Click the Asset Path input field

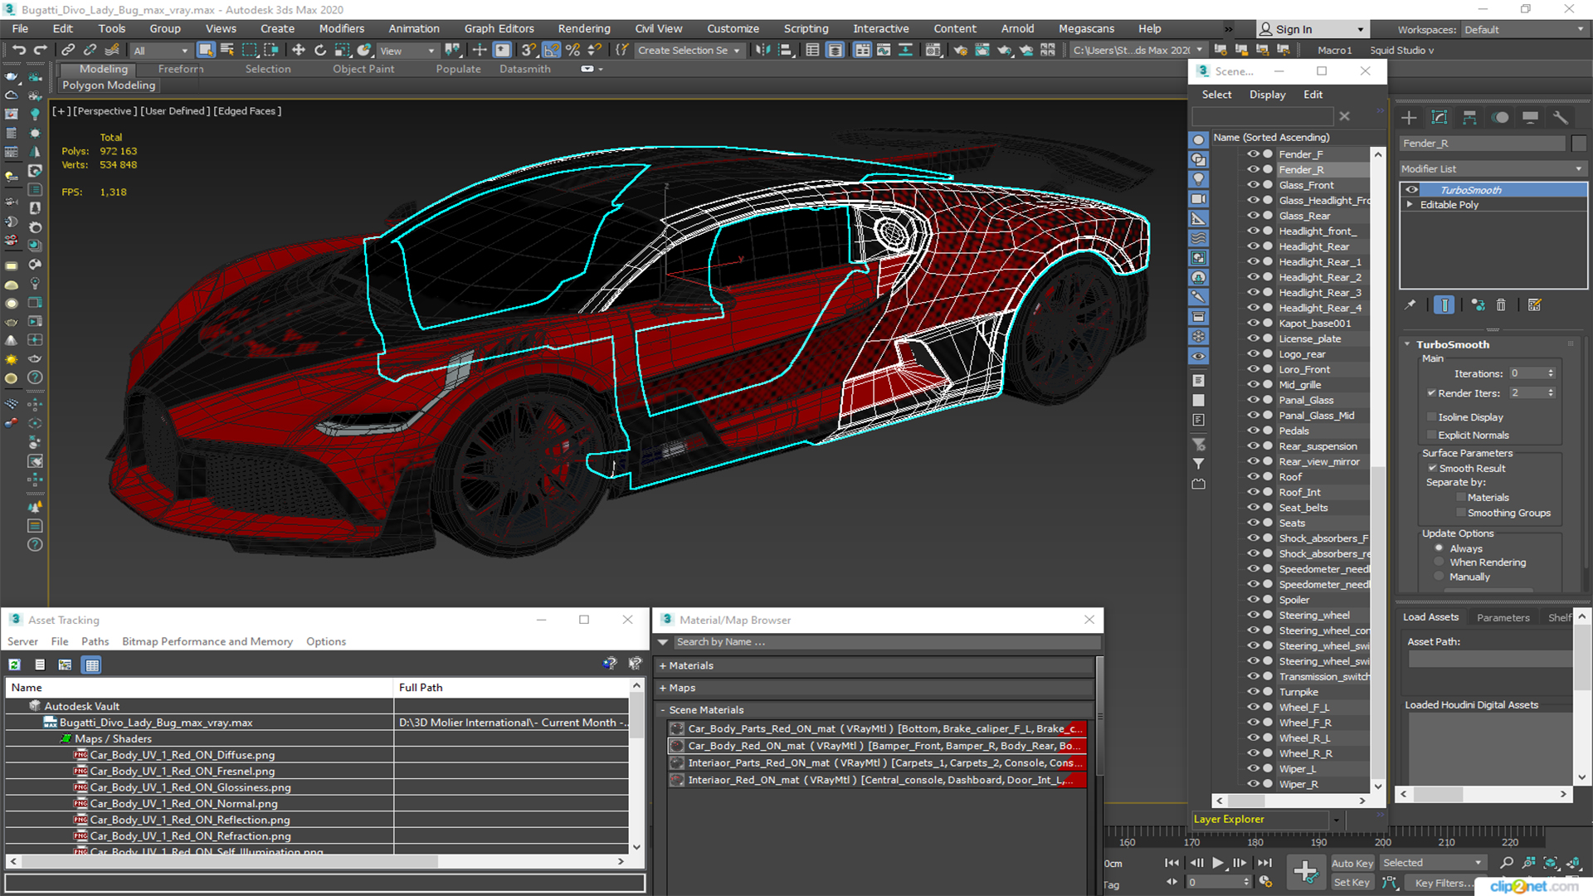click(1490, 659)
